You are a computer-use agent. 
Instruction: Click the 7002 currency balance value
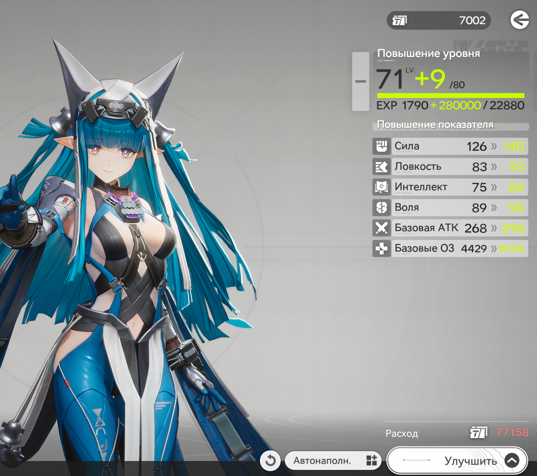pyautogui.click(x=472, y=21)
